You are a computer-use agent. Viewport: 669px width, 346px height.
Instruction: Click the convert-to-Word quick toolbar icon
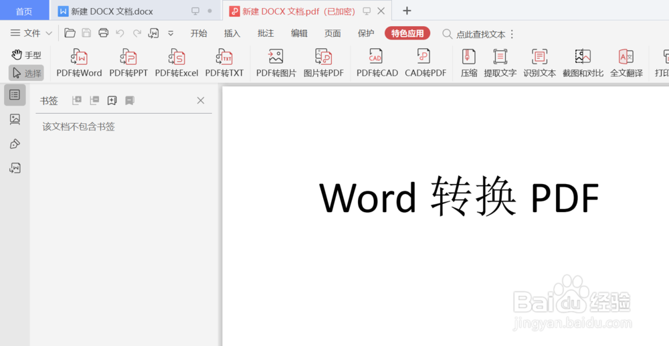[x=154, y=33]
